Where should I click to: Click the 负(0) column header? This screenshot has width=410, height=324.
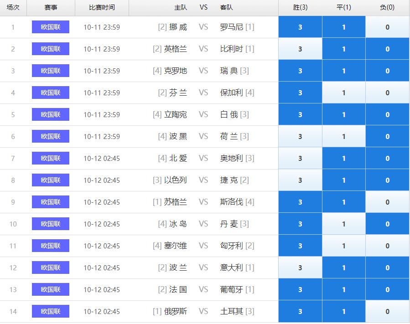click(387, 7)
